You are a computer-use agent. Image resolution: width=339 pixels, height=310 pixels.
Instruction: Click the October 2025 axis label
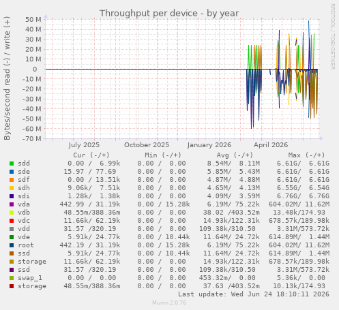pos(147,145)
